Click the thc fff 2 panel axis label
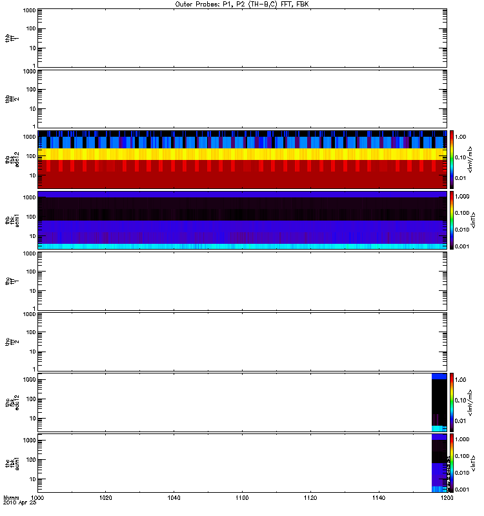The width and height of the screenshot is (484, 516). 12,342
